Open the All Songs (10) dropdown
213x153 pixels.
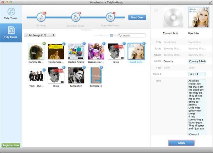pos(40,35)
